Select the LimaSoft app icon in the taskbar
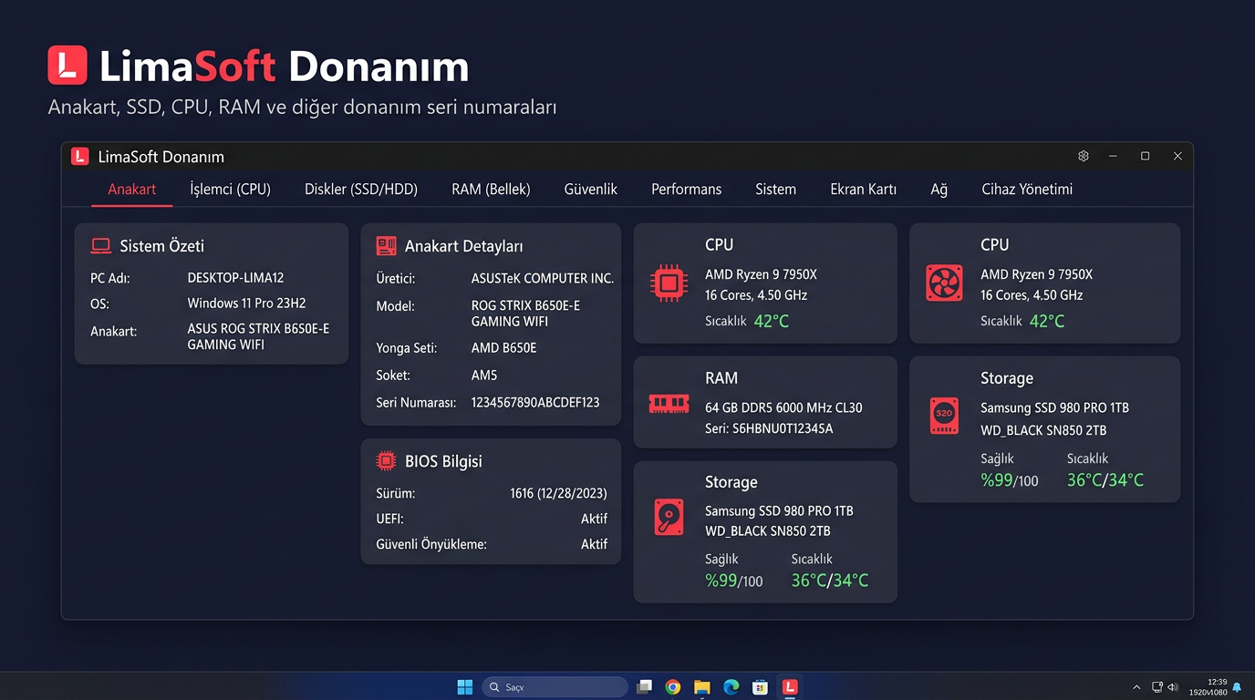Screen dimensions: 1255x700 pos(790,686)
